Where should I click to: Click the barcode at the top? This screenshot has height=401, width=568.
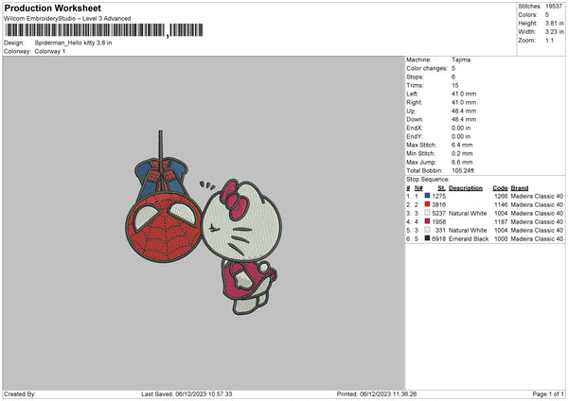coord(104,30)
